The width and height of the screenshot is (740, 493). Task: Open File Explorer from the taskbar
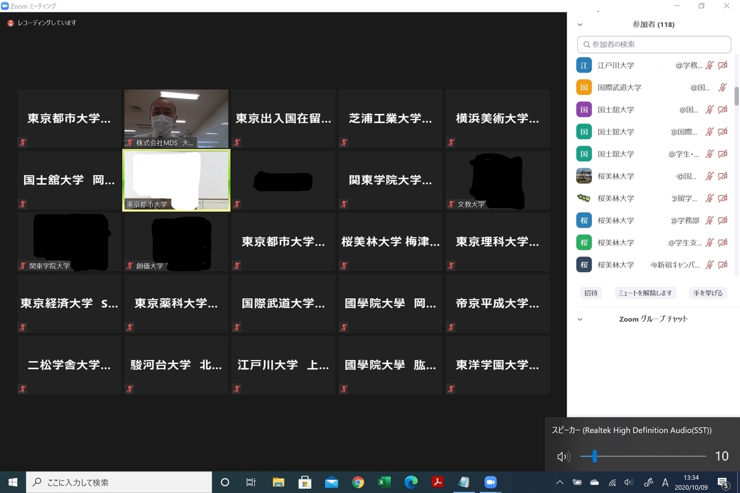(278, 482)
